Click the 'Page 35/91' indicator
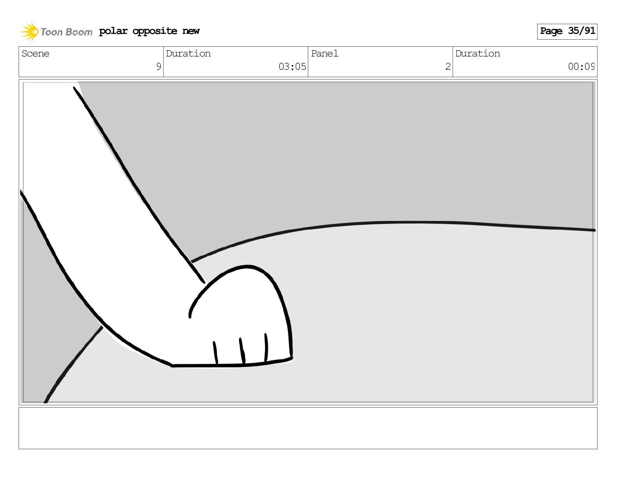The height and width of the screenshot is (477, 617). (567, 31)
